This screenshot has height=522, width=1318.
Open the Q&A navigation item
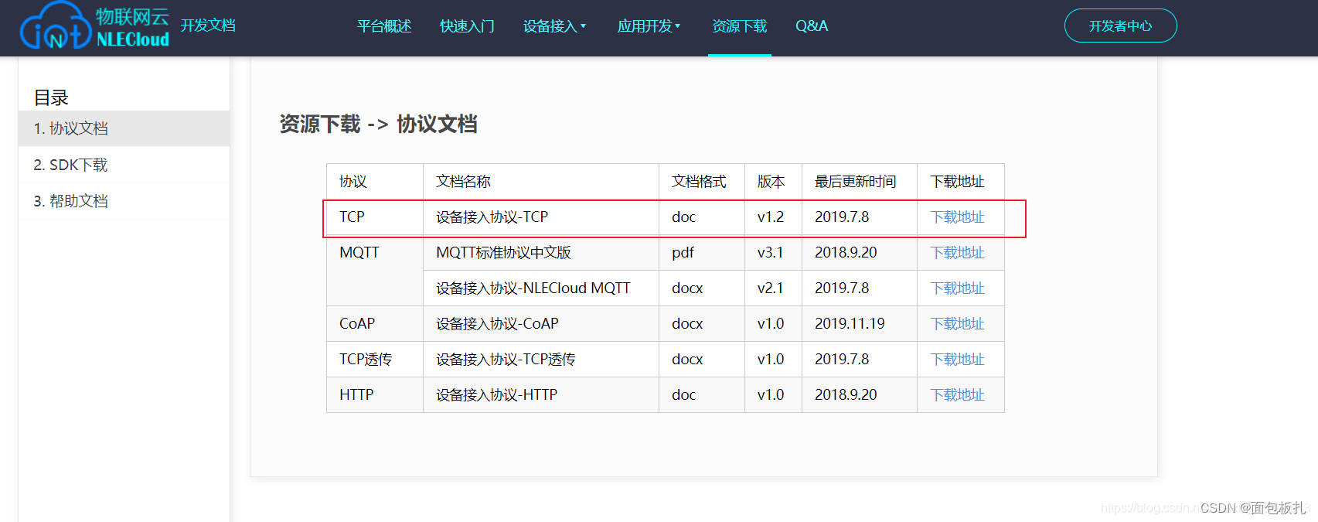pos(812,26)
